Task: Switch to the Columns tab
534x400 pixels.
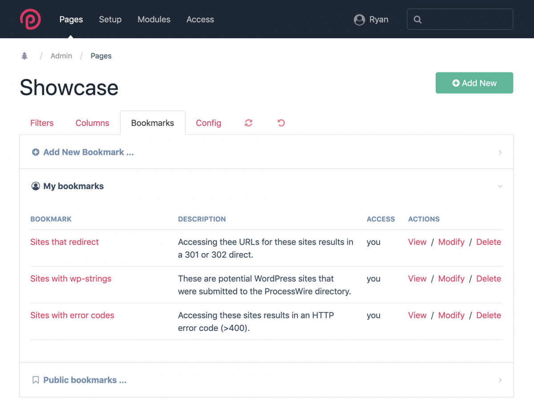Action: 93,123
